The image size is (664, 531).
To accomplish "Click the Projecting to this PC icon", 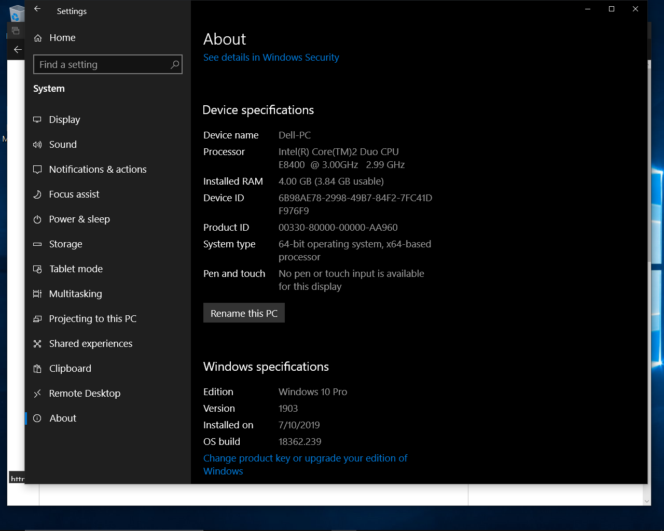I will pos(37,319).
